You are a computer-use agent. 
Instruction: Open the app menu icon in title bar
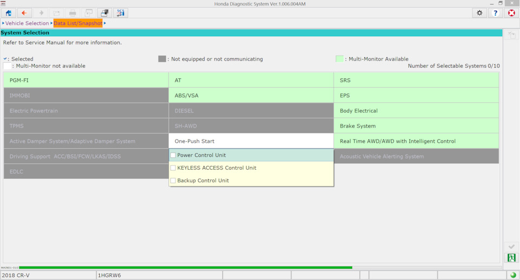click(x=3, y=4)
